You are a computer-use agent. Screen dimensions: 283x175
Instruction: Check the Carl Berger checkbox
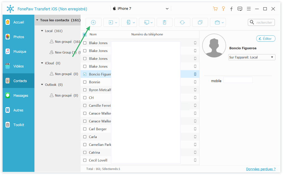85,129
